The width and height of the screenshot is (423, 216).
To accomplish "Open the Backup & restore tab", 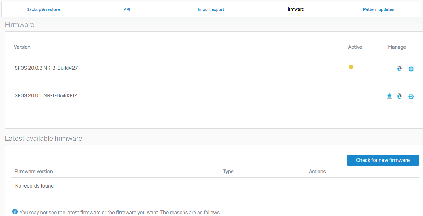I will pyautogui.click(x=43, y=9).
